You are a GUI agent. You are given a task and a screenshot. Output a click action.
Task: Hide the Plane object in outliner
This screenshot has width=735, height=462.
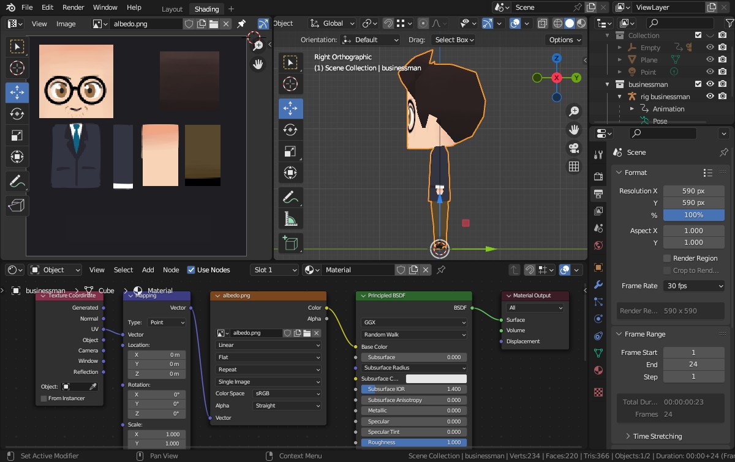pyautogui.click(x=710, y=60)
